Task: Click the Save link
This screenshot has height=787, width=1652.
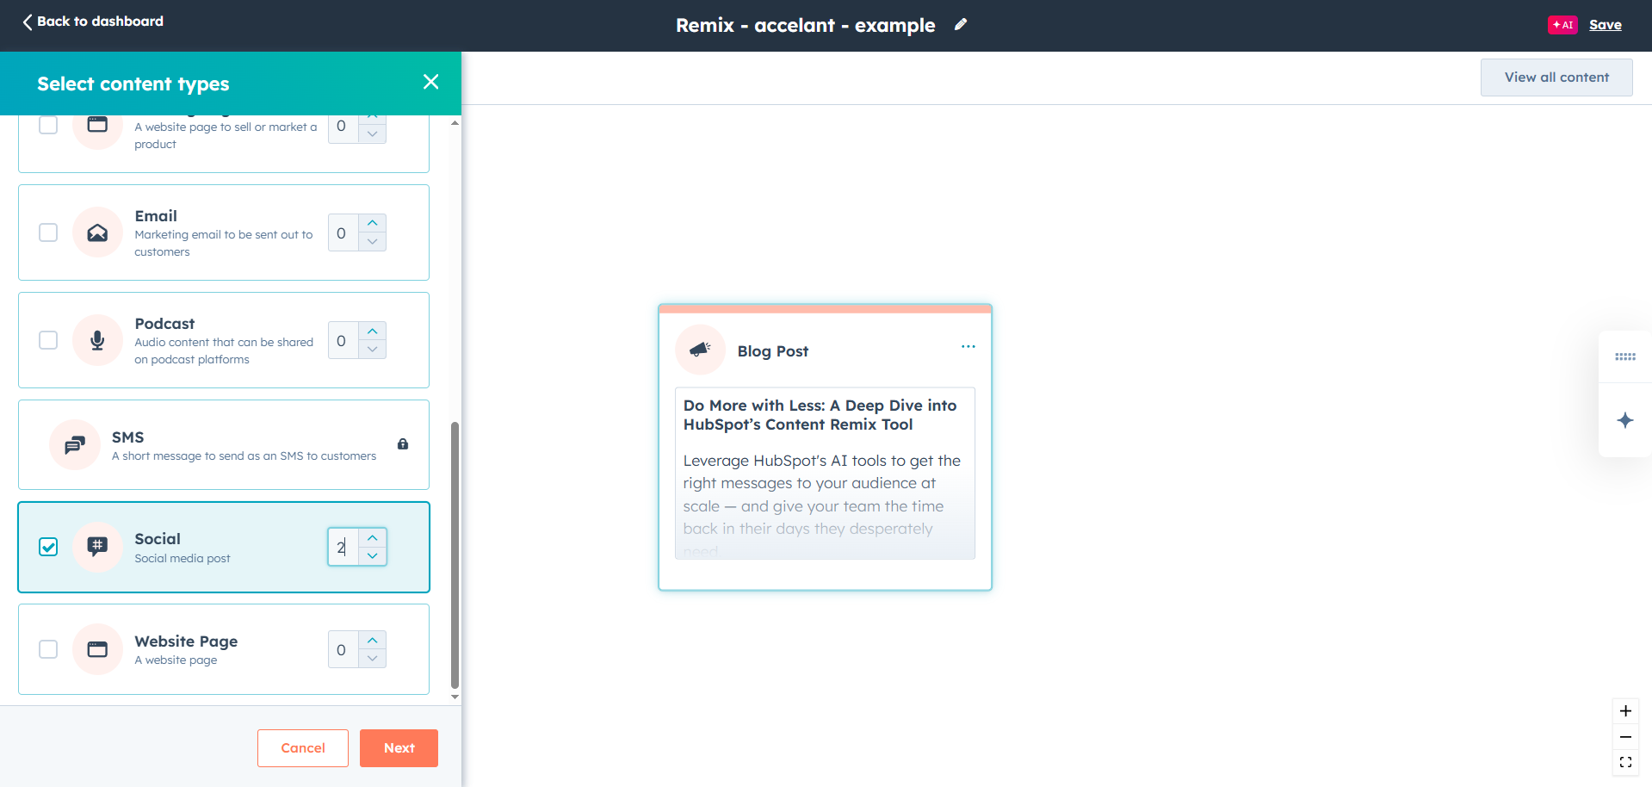Action: [x=1606, y=25]
